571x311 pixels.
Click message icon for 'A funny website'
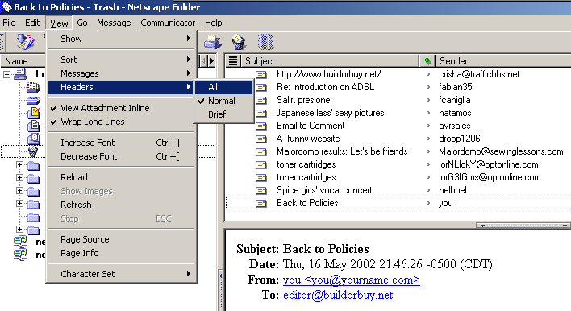tap(261, 139)
